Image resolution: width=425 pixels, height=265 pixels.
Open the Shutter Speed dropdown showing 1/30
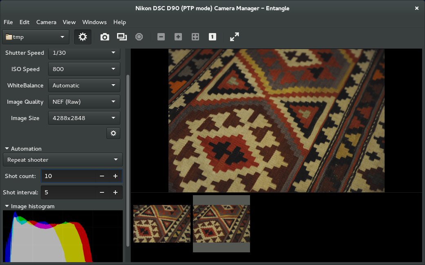coord(84,53)
